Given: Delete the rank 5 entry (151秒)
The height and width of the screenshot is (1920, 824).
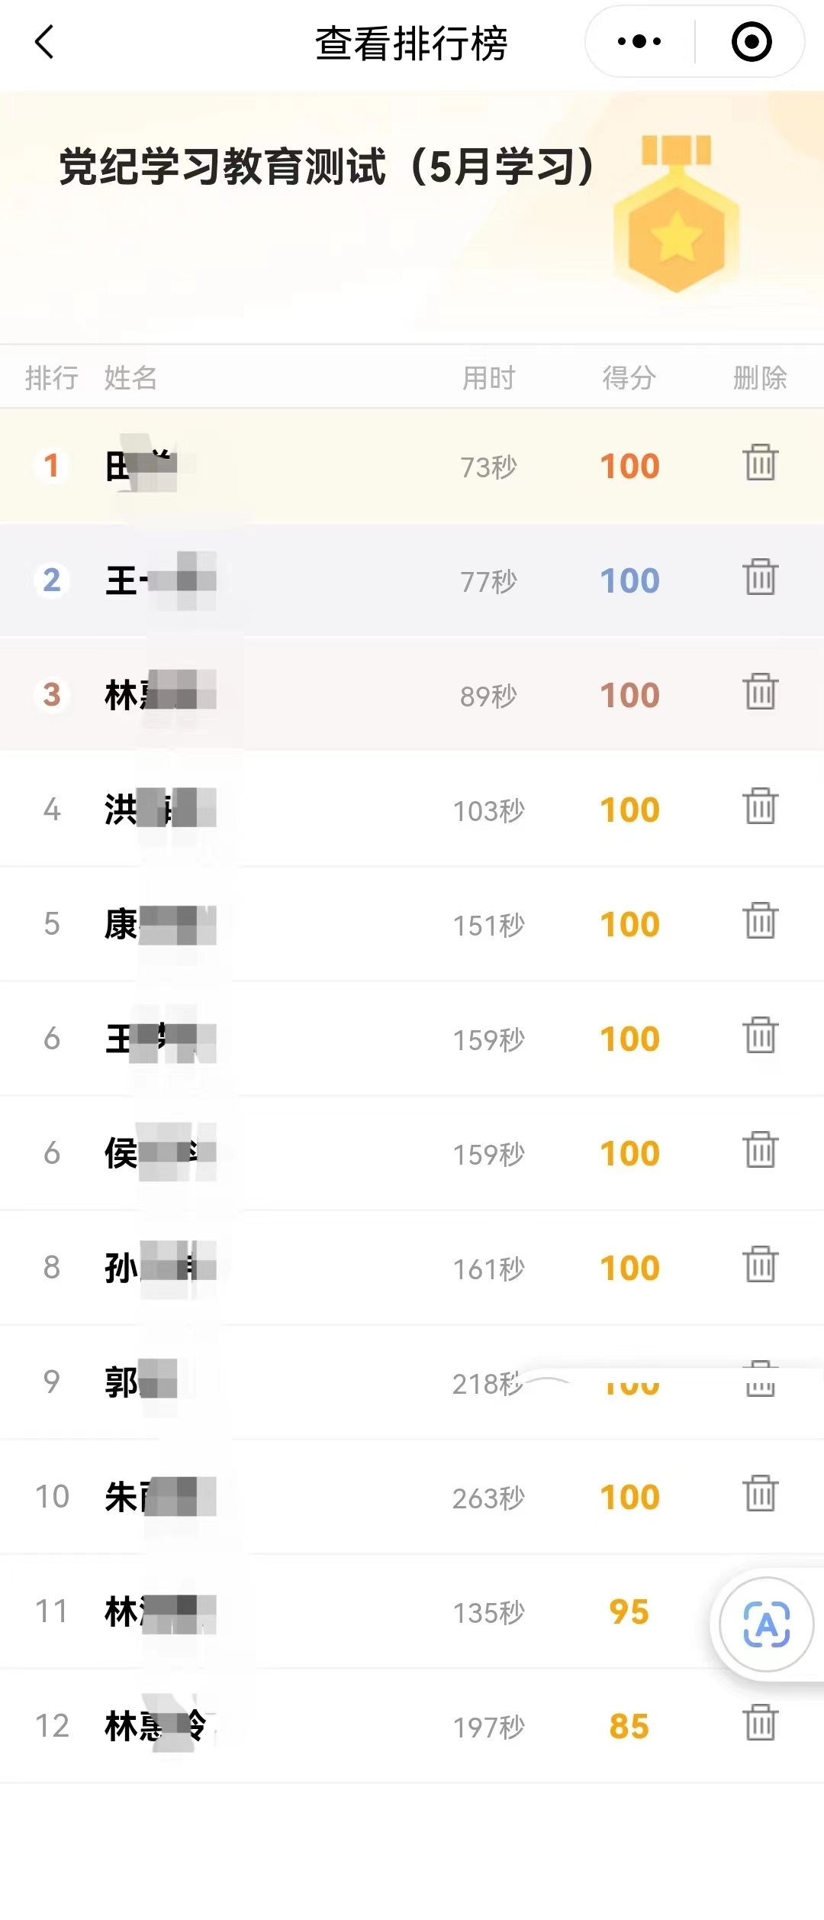Looking at the screenshot, I should pyautogui.click(x=760, y=920).
